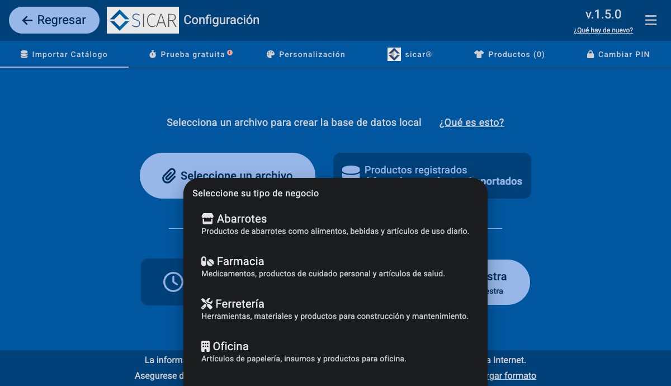The width and height of the screenshot is (671, 386).
Task: Select the Ferretería tools icon
Action: pyautogui.click(x=206, y=303)
